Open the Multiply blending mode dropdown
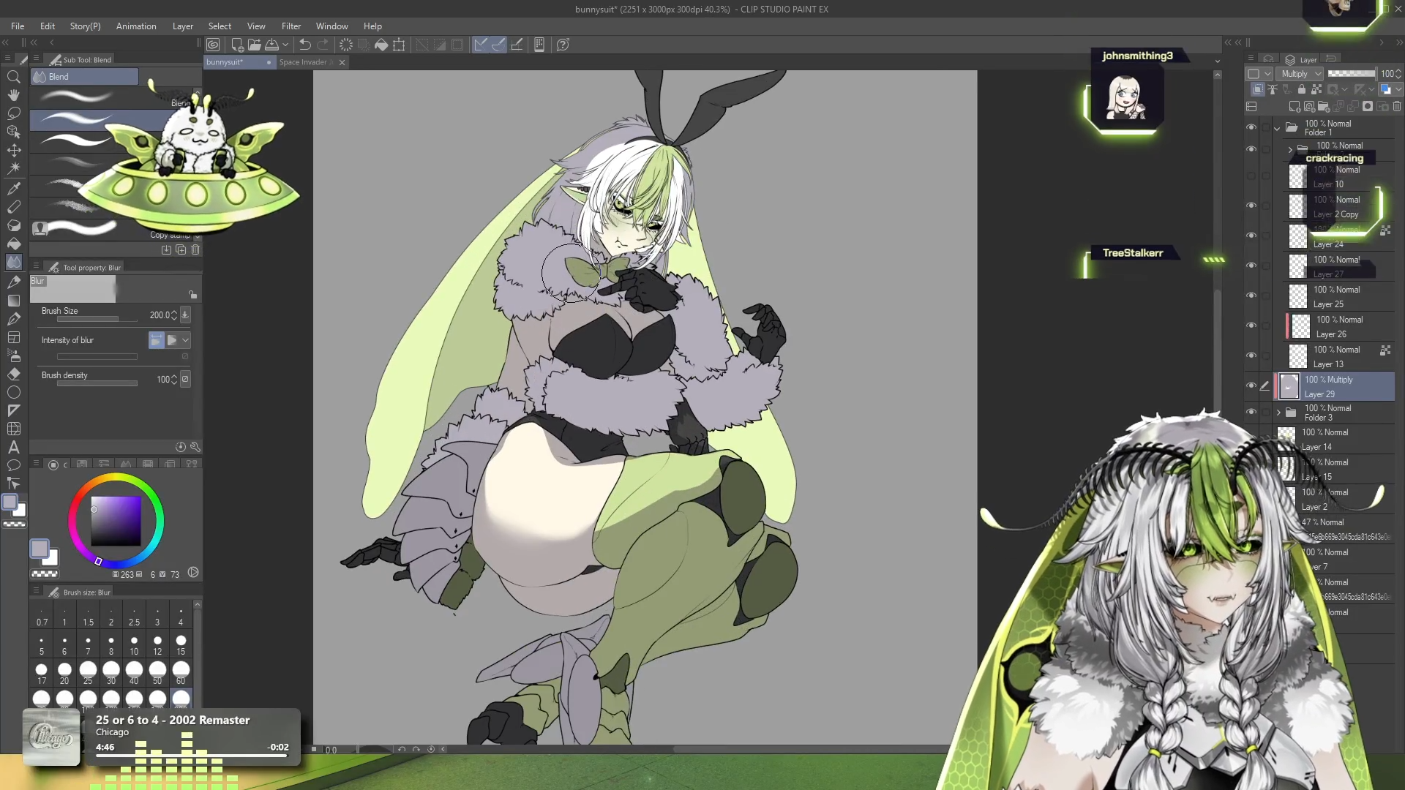The height and width of the screenshot is (790, 1405). click(1301, 74)
